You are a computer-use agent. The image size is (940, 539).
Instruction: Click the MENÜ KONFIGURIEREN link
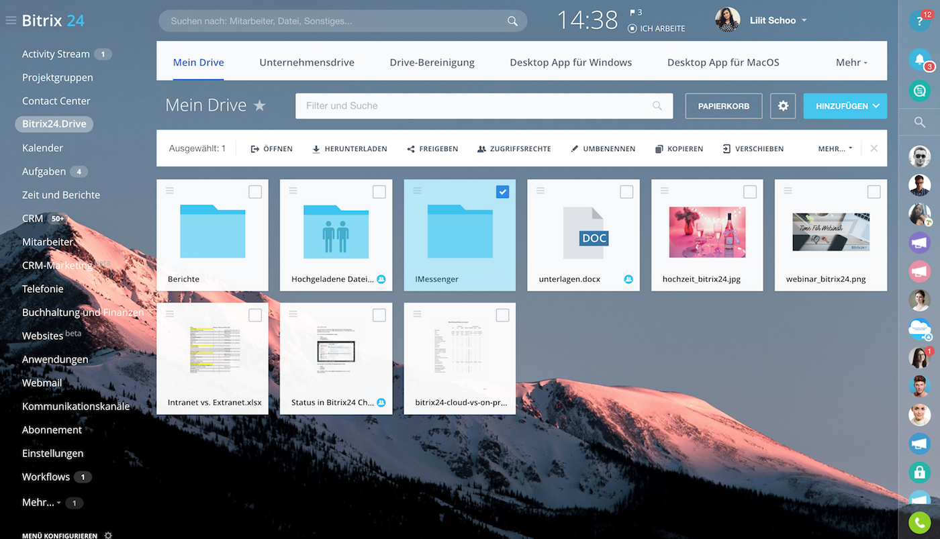pyautogui.click(x=60, y=536)
